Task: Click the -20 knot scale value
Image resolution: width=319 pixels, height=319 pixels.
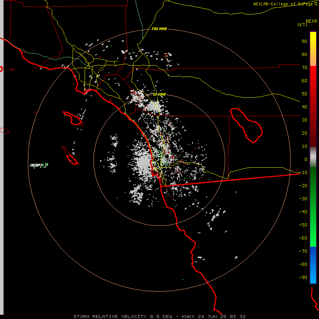Action: tap(303, 185)
